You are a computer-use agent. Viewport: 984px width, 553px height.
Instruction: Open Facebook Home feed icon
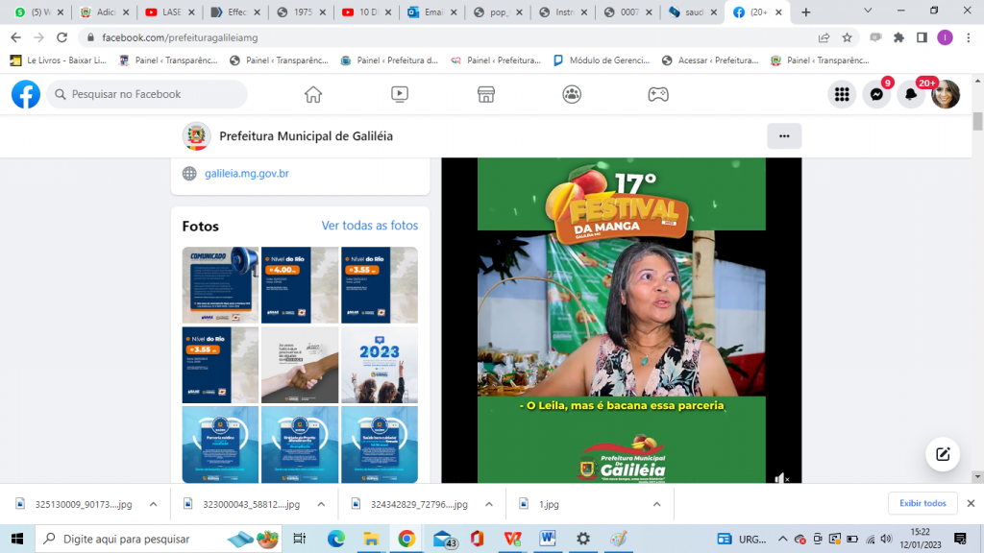click(x=313, y=94)
